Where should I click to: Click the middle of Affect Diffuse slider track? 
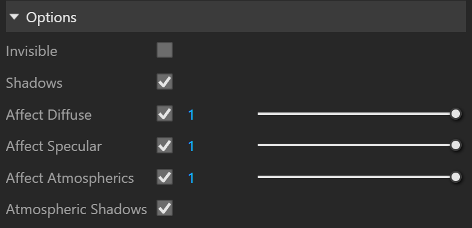coord(357,114)
